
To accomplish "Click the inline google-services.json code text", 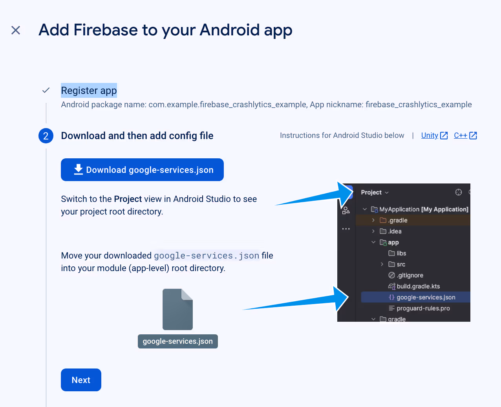I will click(207, 256).
